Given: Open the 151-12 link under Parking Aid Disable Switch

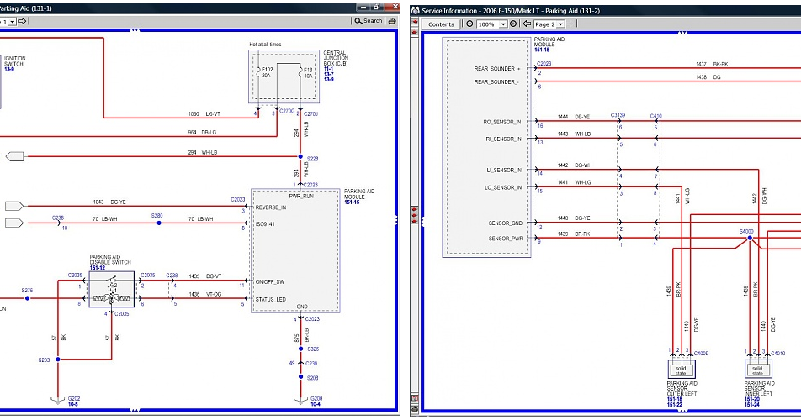Looking at the screenshot, I should [x=98, y=268].
